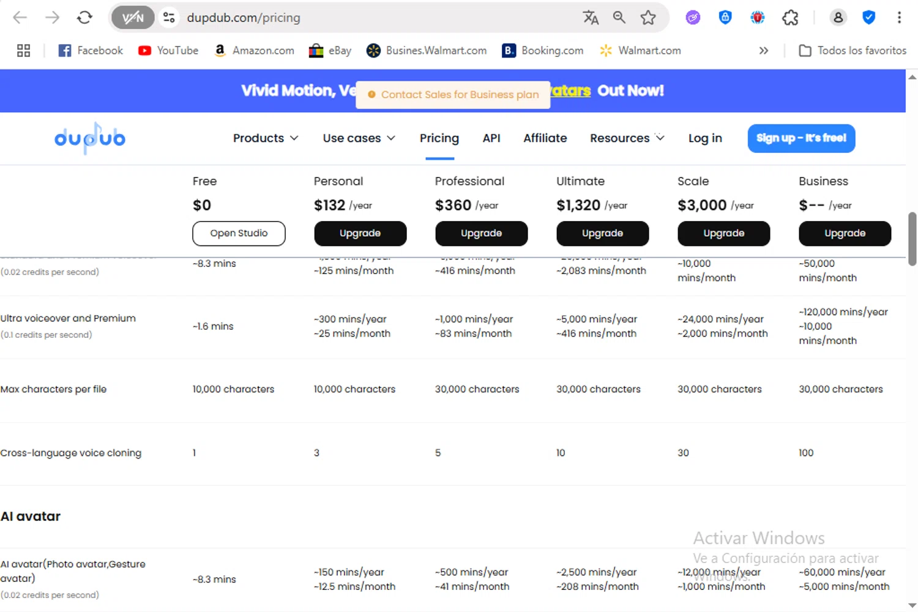The height and width of the screenshot is (612, 918).
Task: Open the browser profile avatar
Action: 838,18
